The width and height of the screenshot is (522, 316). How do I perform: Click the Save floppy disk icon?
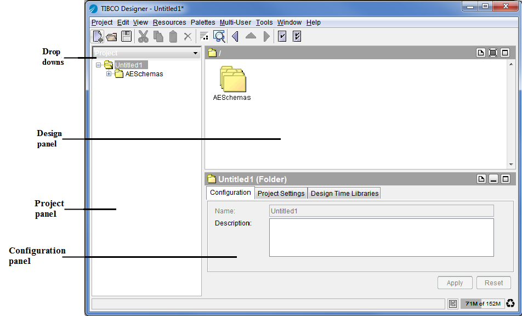click(x=127, y=36)
